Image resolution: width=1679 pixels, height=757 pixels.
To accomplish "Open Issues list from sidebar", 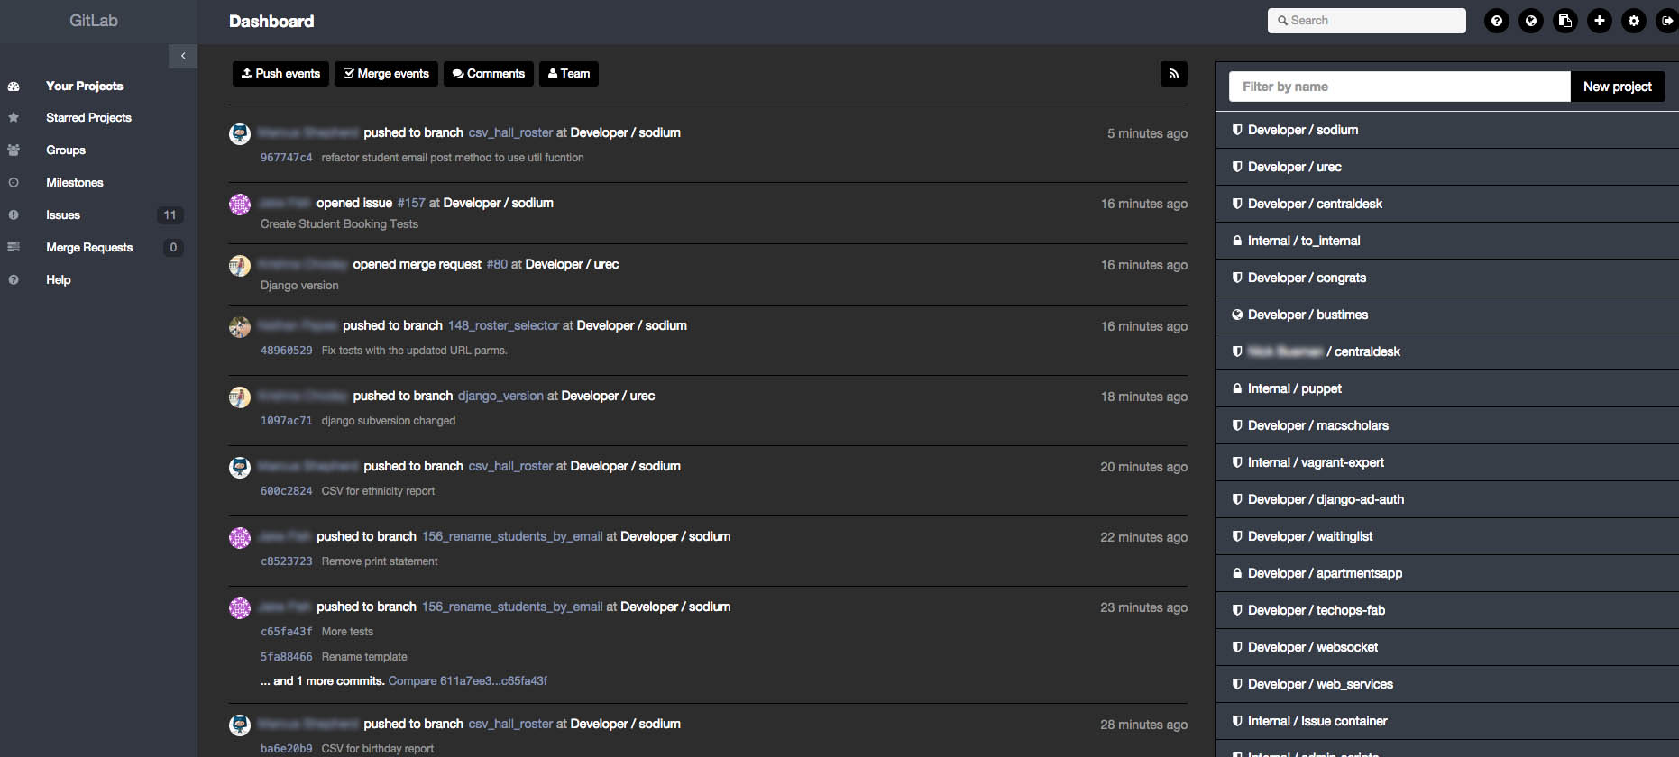I will 63,215.
